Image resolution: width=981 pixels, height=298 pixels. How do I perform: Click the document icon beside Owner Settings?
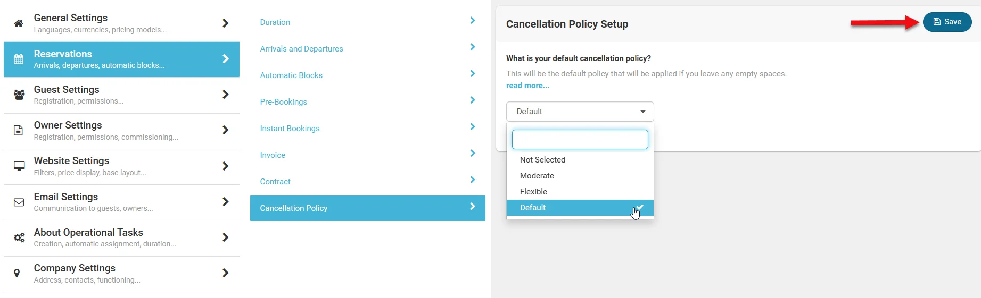pyautogui.click(x=19, y=130)
